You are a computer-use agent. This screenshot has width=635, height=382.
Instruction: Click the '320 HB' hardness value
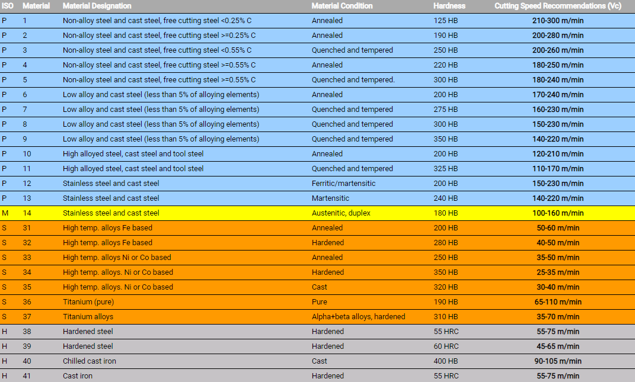click(445, 287)
